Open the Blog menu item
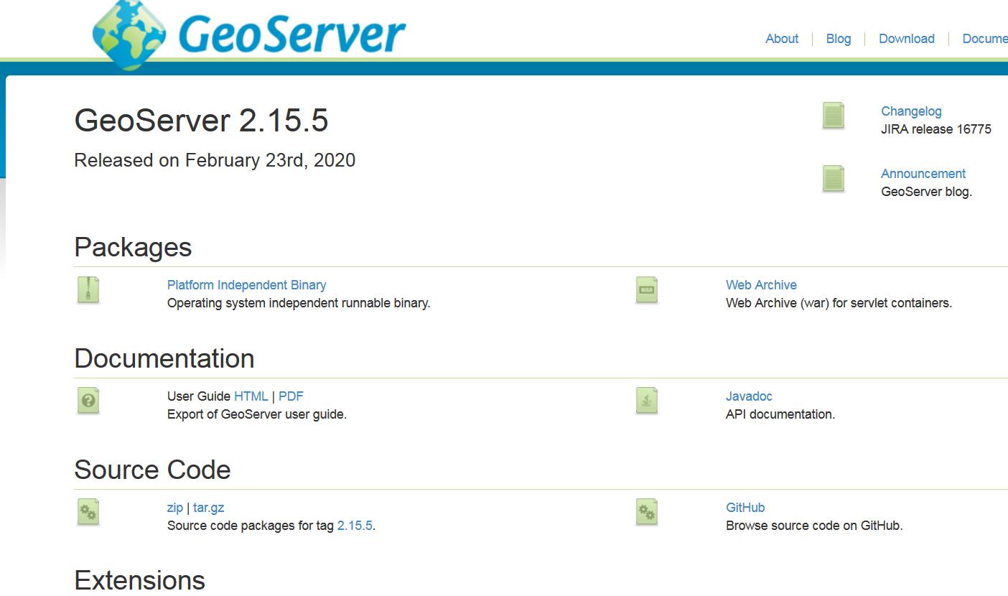This screenshot has width=1008, height=596. (x=839, y=39)
